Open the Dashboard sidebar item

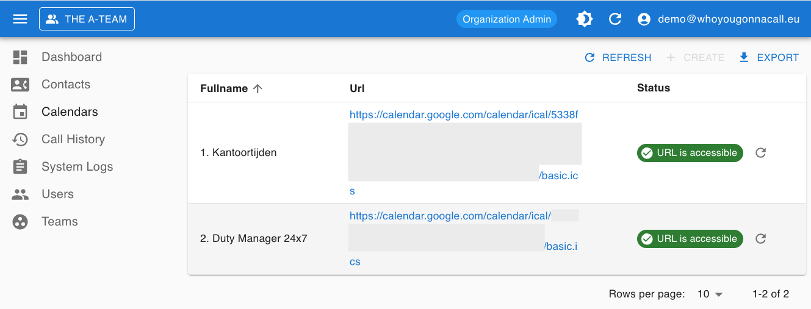(x=71, y=57)
